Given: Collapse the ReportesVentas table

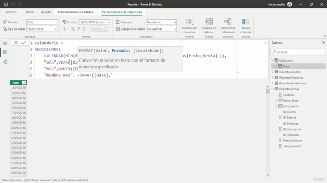Looking at the screenshot, I should (x=272, y=89).
